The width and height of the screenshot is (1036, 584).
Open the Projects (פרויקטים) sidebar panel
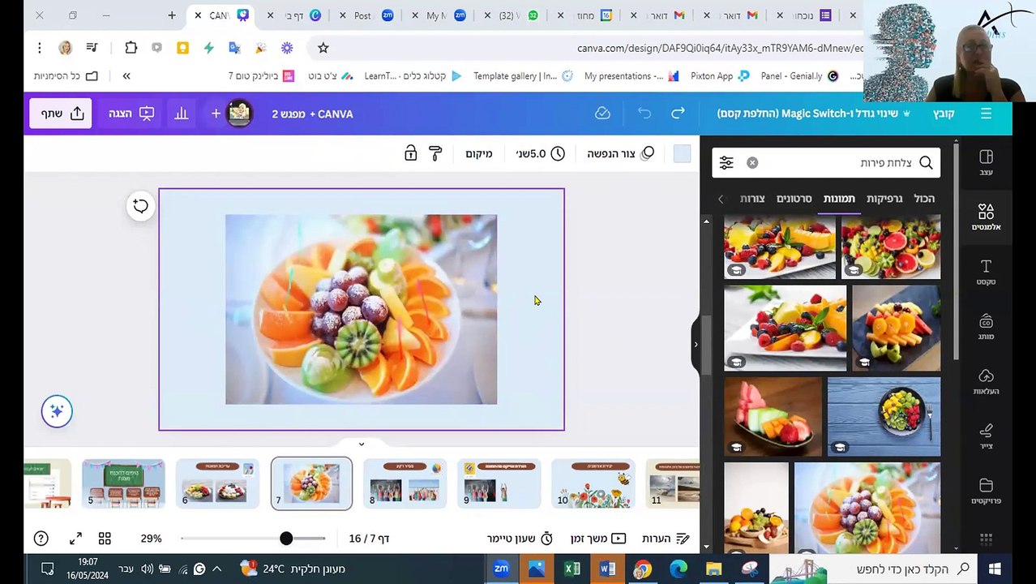[986, 492]
